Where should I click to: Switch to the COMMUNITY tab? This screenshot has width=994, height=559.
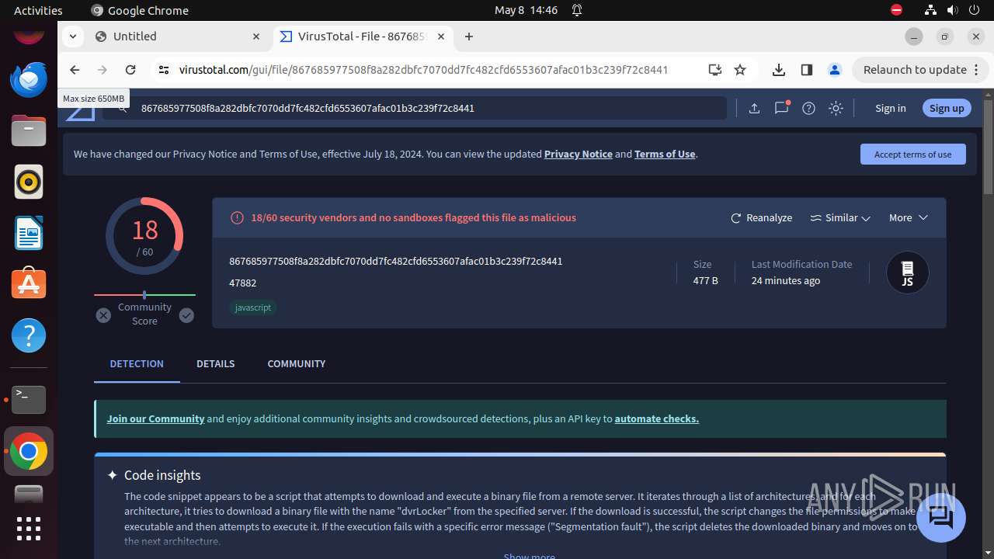[x=297, y=363]
